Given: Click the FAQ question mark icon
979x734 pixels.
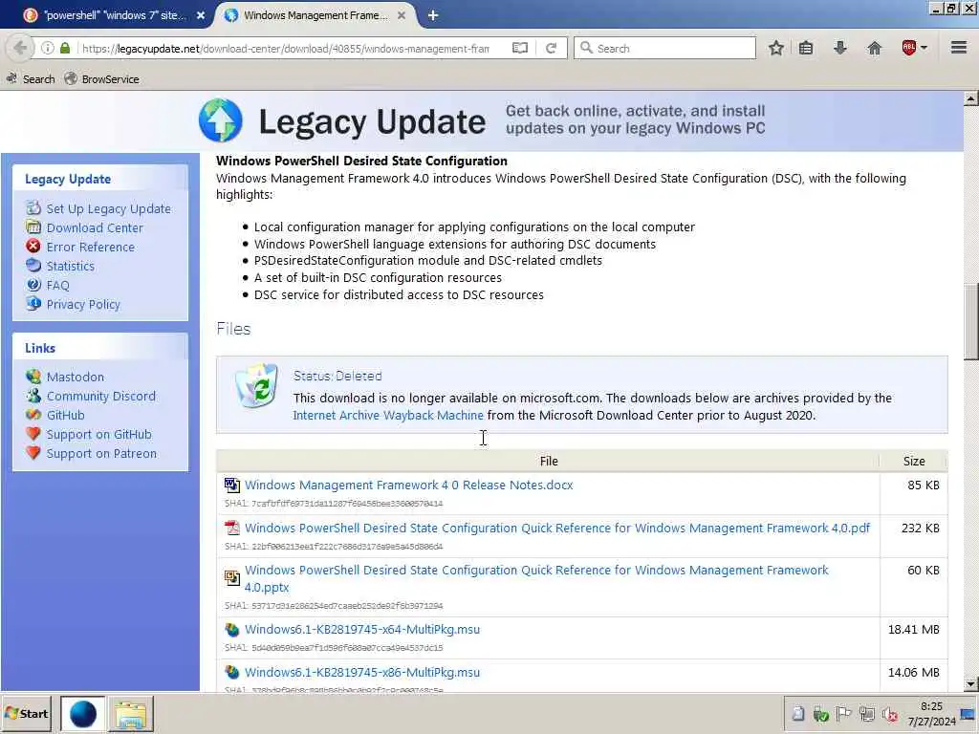Looking at the screenshot, I should point(33,285).
